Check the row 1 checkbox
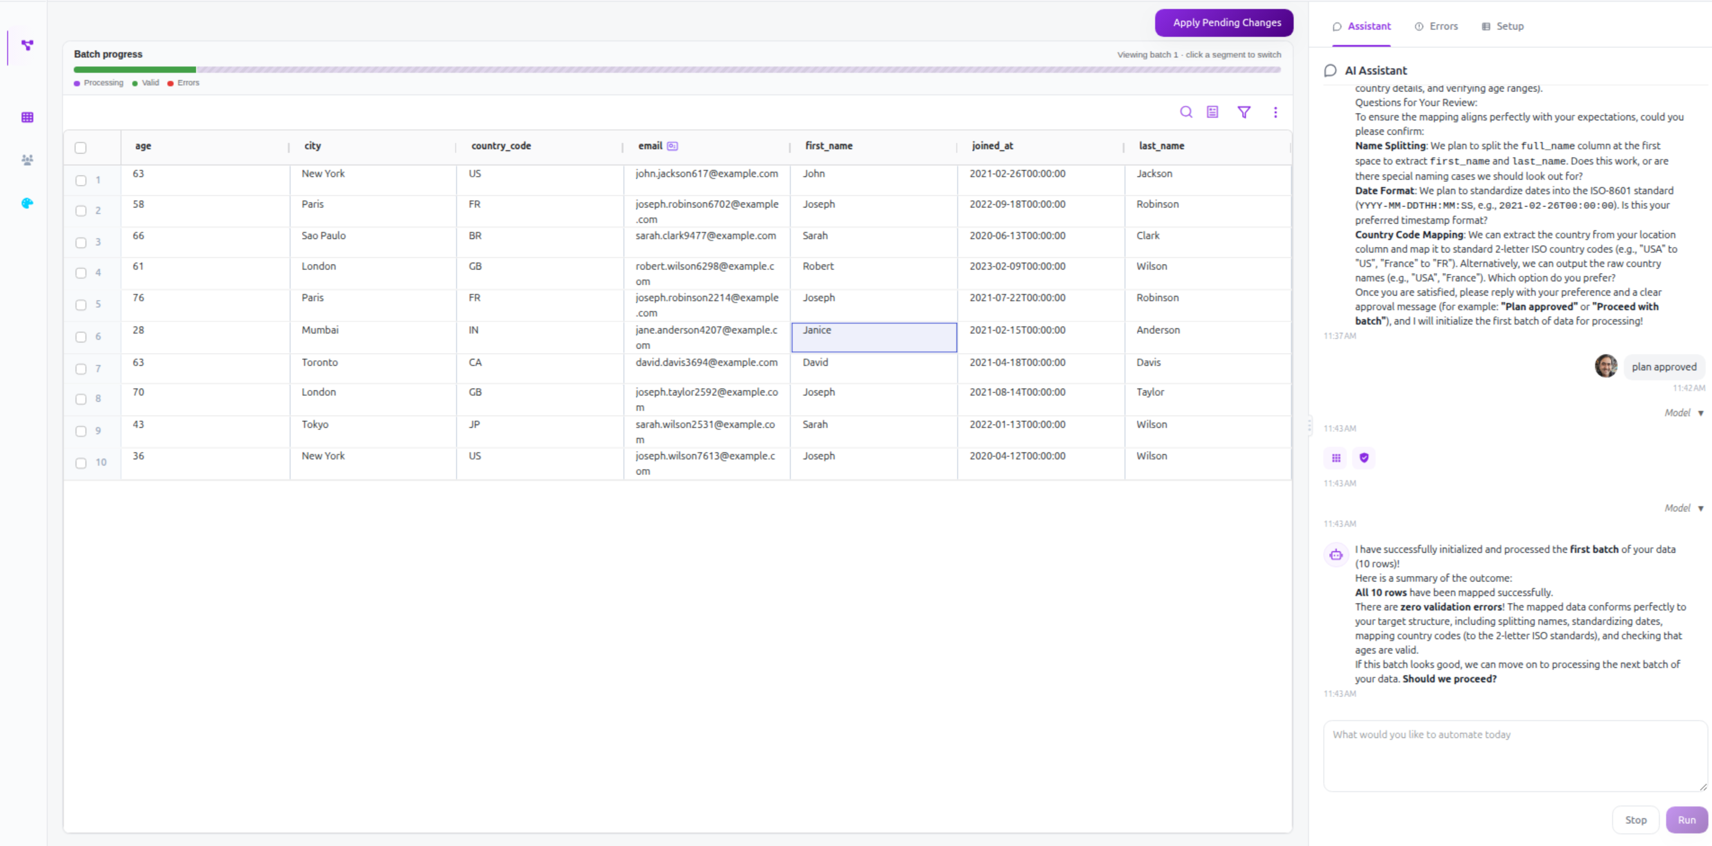The height and width of the screenshot is (846, 1712). [81, 181]
